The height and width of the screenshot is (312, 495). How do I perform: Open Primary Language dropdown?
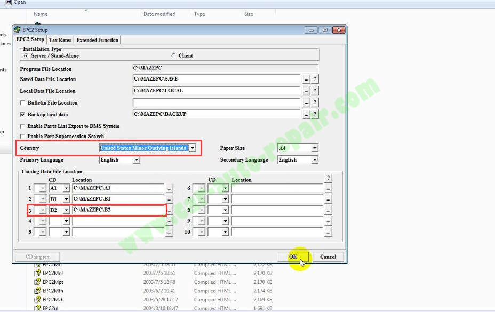click(137, 160)
